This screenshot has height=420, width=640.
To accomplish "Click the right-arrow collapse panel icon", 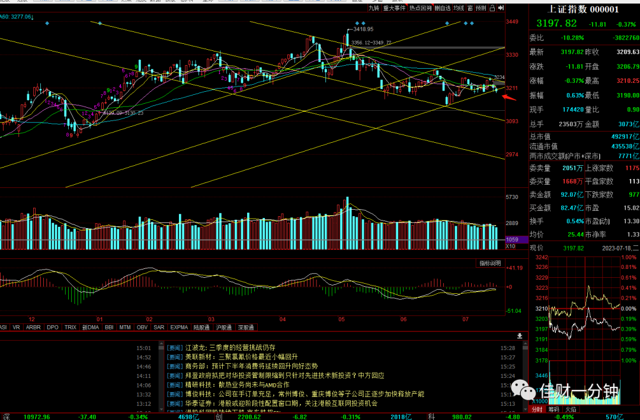I will [501, 8].
